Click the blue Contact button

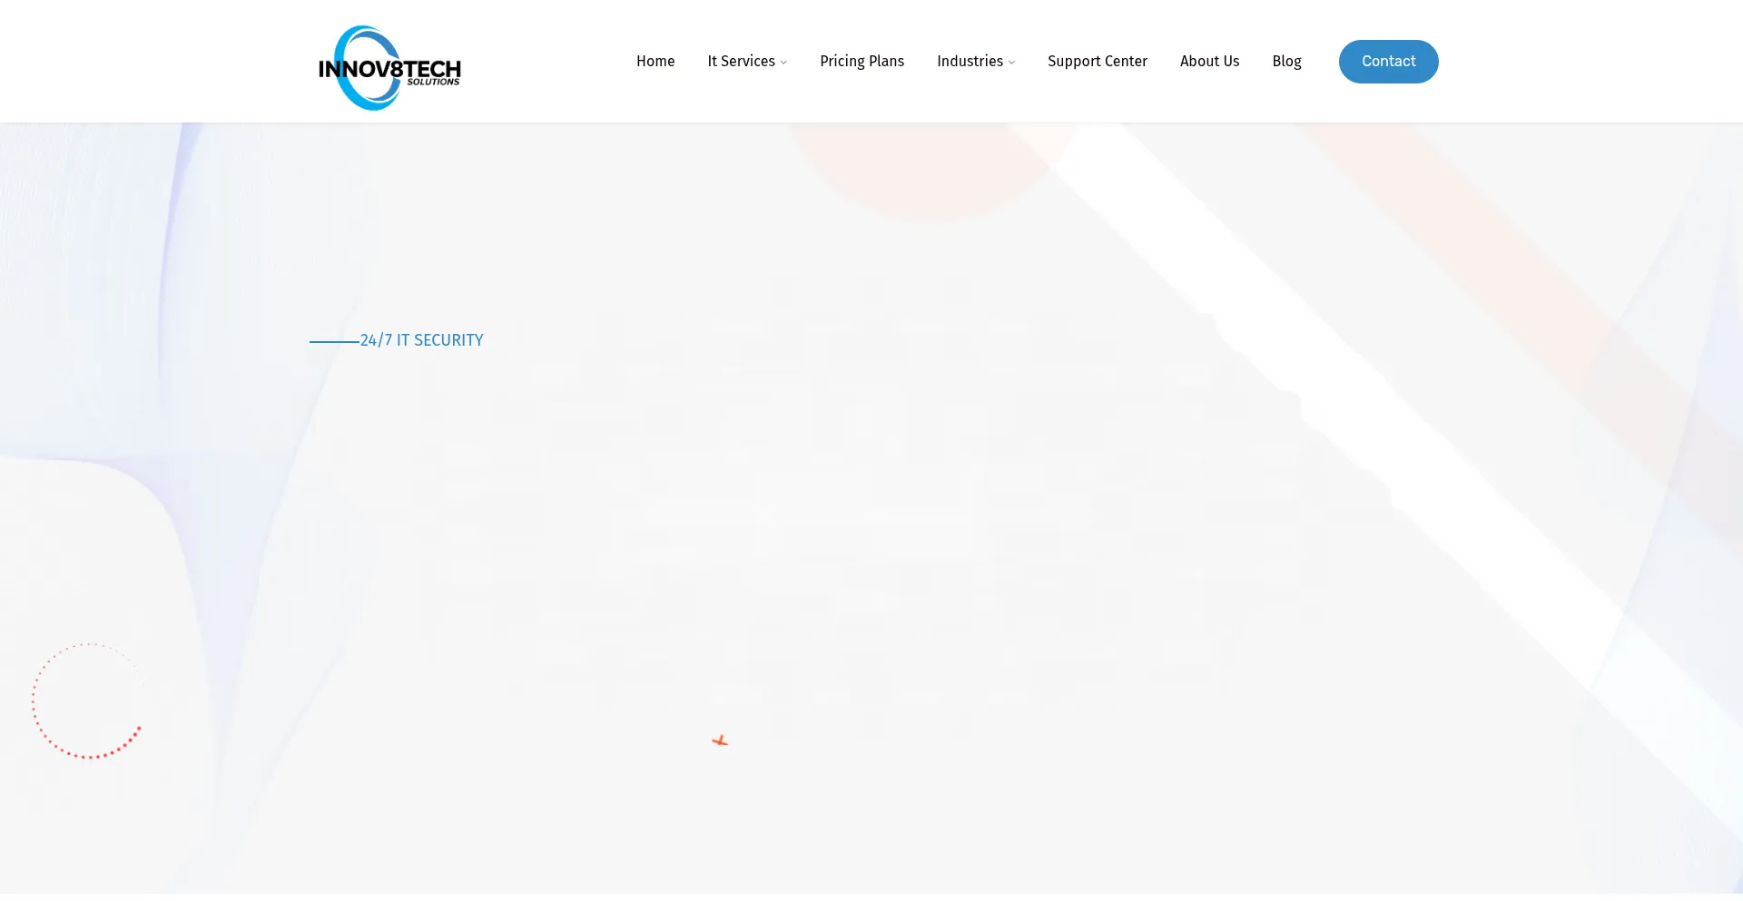point(1388,62)
